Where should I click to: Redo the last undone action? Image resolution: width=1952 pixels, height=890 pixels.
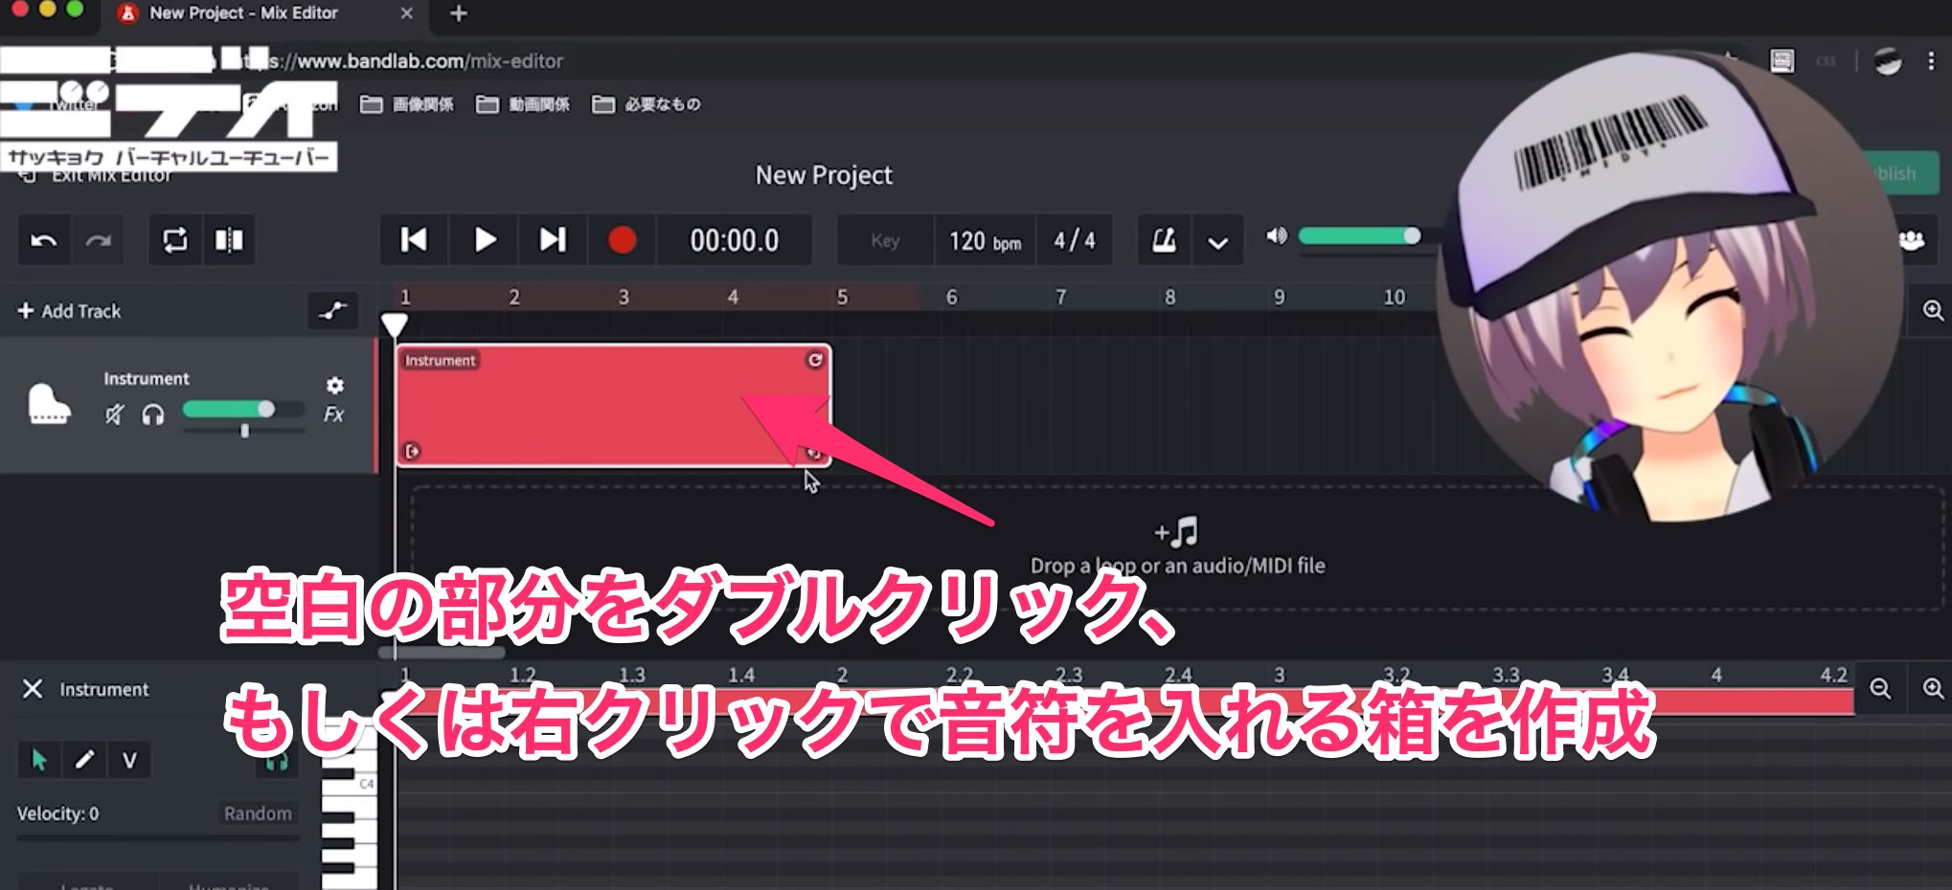99,240
